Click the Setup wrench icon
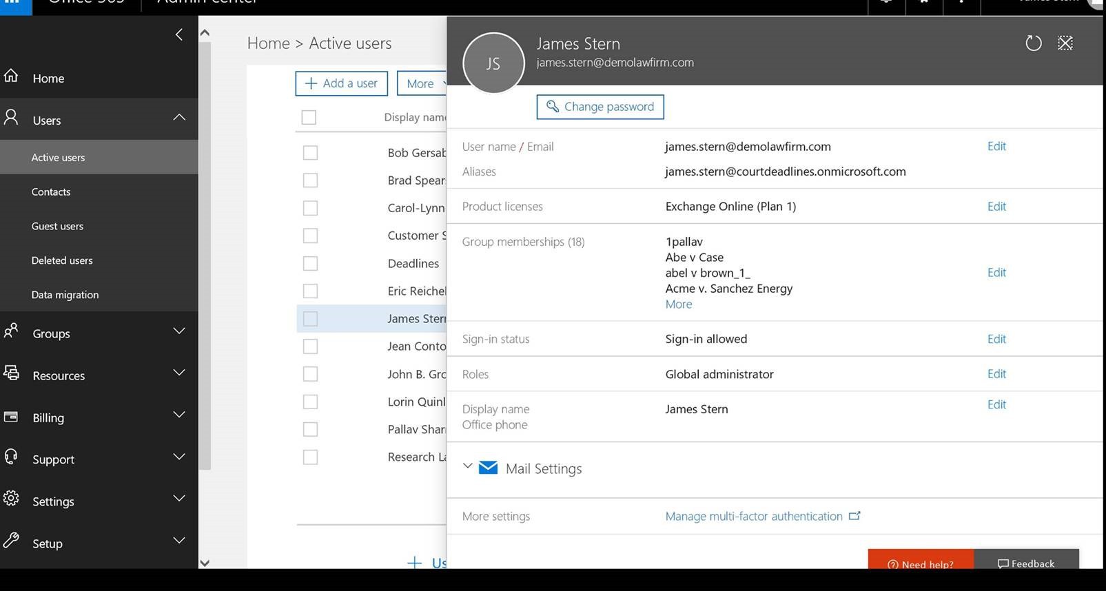This screenshot has height=591, width=1106. [x=11, y=541]
